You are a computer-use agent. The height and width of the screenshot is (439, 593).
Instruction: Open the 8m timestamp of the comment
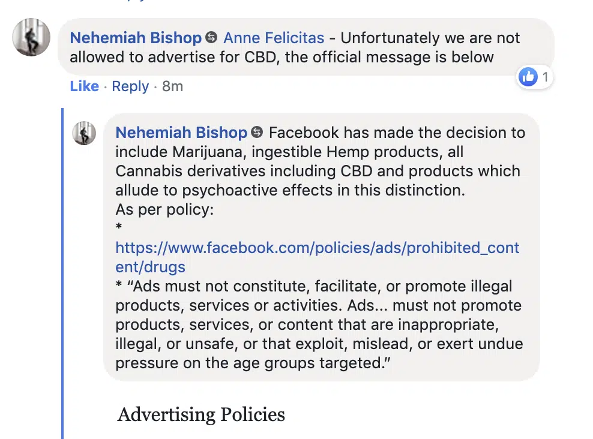click(172, 86)
